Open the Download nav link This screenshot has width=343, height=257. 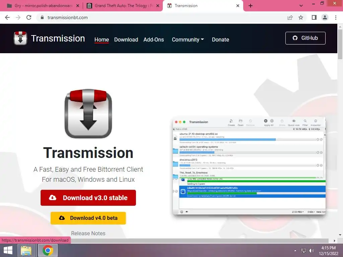tap(126, 39)
